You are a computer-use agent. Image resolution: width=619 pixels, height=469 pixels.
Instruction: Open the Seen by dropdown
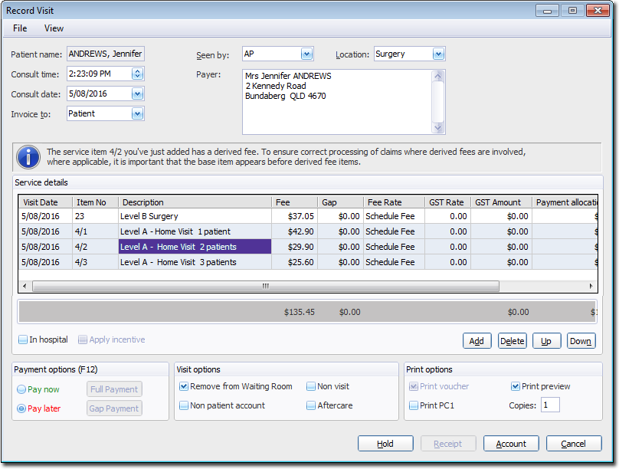(x=306, y=54)
